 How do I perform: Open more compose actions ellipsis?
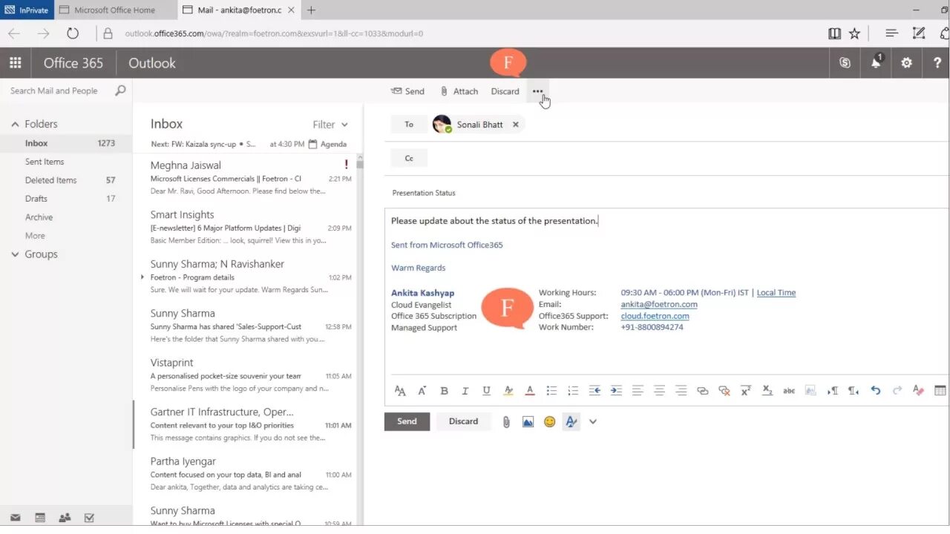click(x=537, y=91)
